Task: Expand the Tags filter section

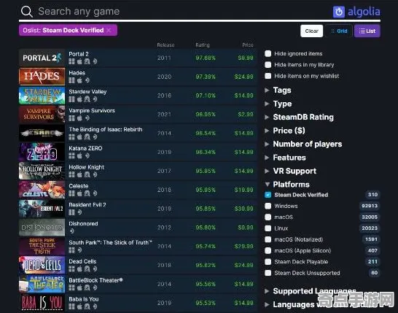Action: (278, 90)
